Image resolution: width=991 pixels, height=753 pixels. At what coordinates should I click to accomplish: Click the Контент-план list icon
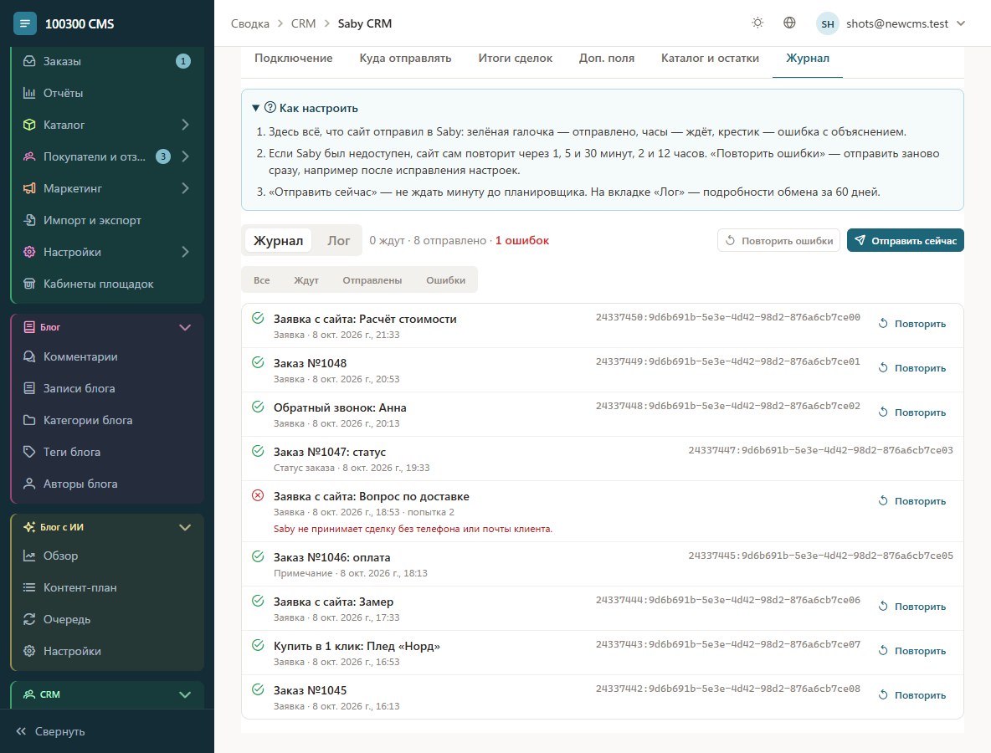(29, 587)
